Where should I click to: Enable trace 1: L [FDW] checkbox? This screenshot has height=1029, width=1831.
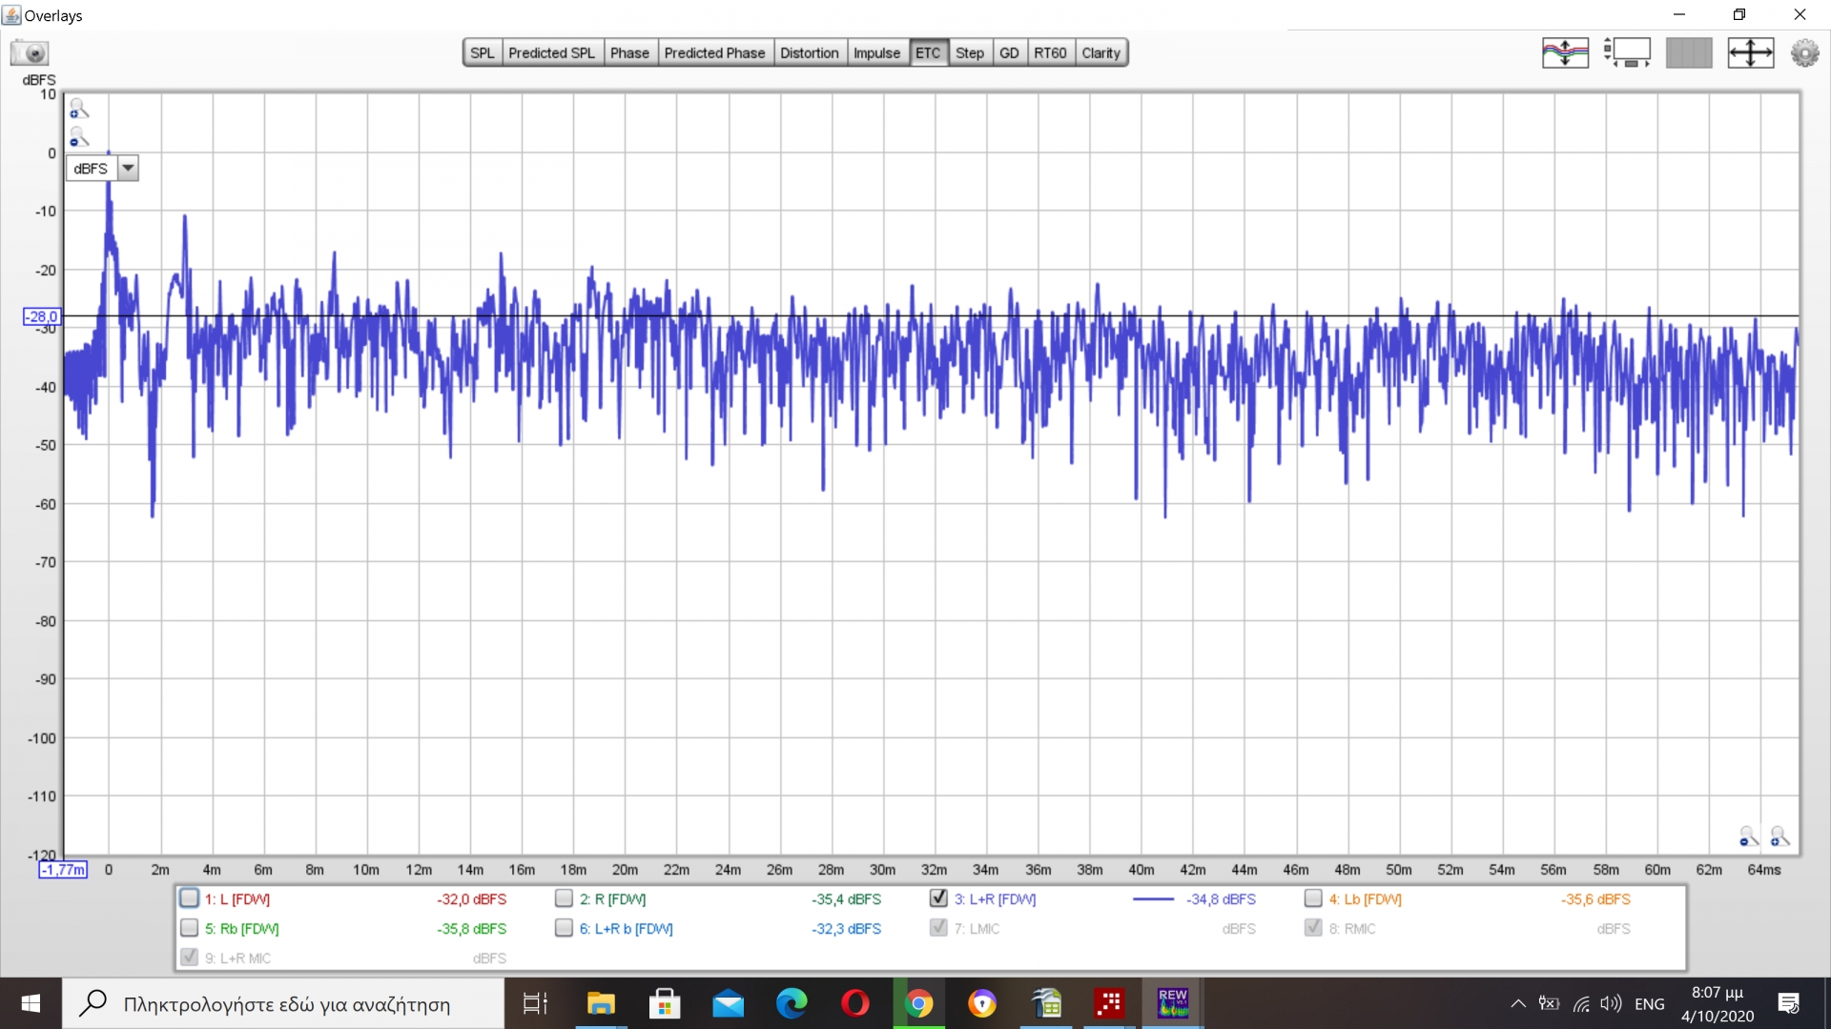tap(189, 898)
